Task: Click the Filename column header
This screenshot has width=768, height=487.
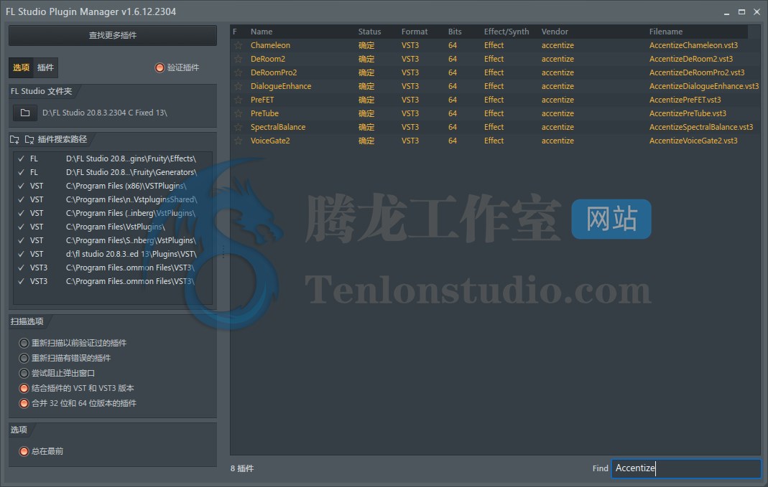Action: tap(666, 32)
